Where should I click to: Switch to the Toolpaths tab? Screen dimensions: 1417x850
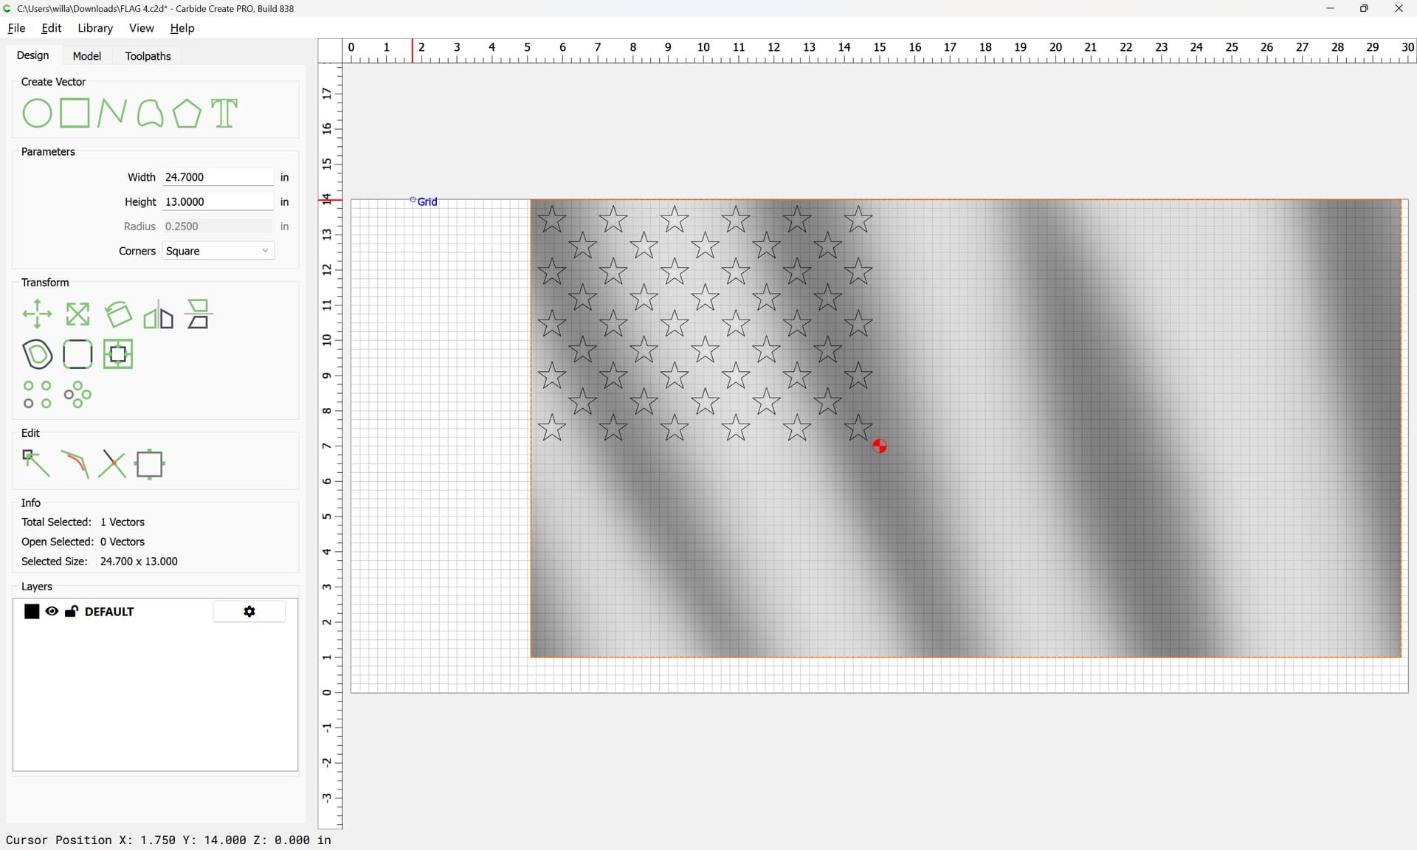pos(148,56)
